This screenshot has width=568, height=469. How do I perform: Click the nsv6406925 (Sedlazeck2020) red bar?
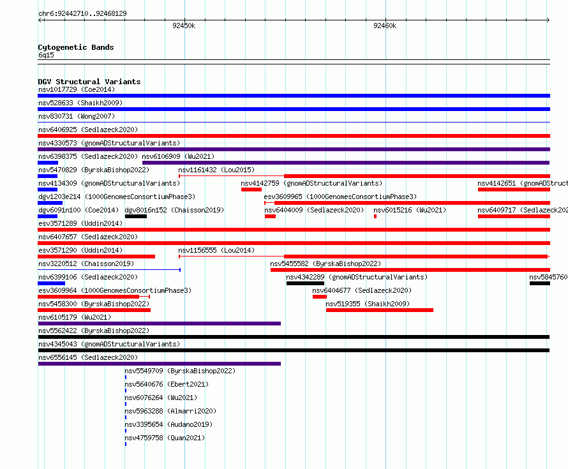294,136
